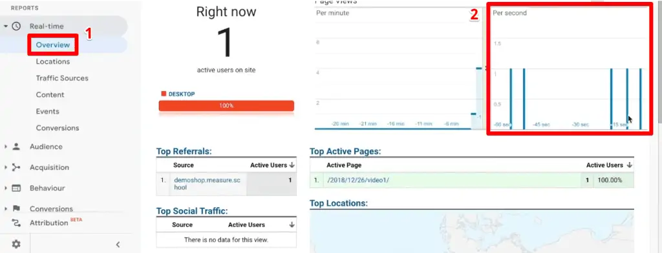This screenshot has width=662, height=253.
Task: Click the /2018/12/26/video1/ active page link
Action: pyautogui.click(x=358, y=180)
